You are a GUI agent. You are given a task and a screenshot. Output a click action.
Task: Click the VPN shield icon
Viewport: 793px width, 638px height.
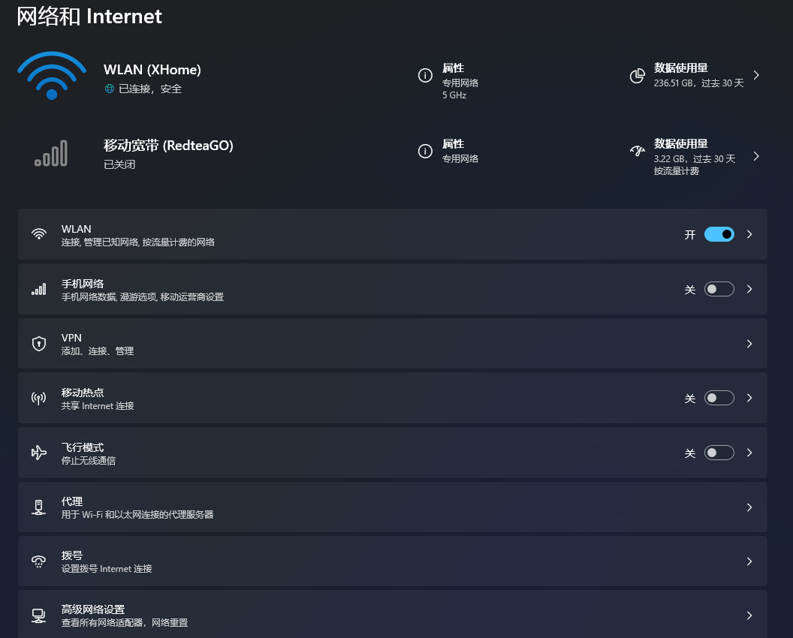[38, 343]
